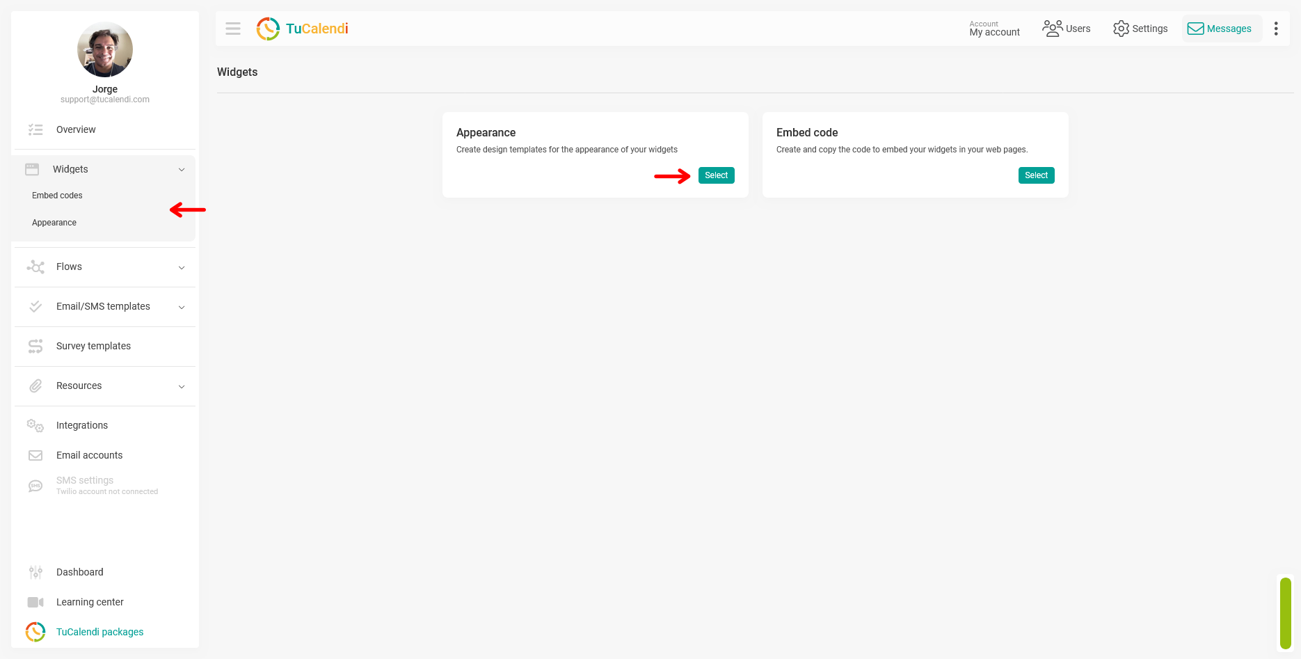Click the SMS settings speech bubble icon
The width and height of the screenshot is (1301, 659).
(x=35, y=486)
